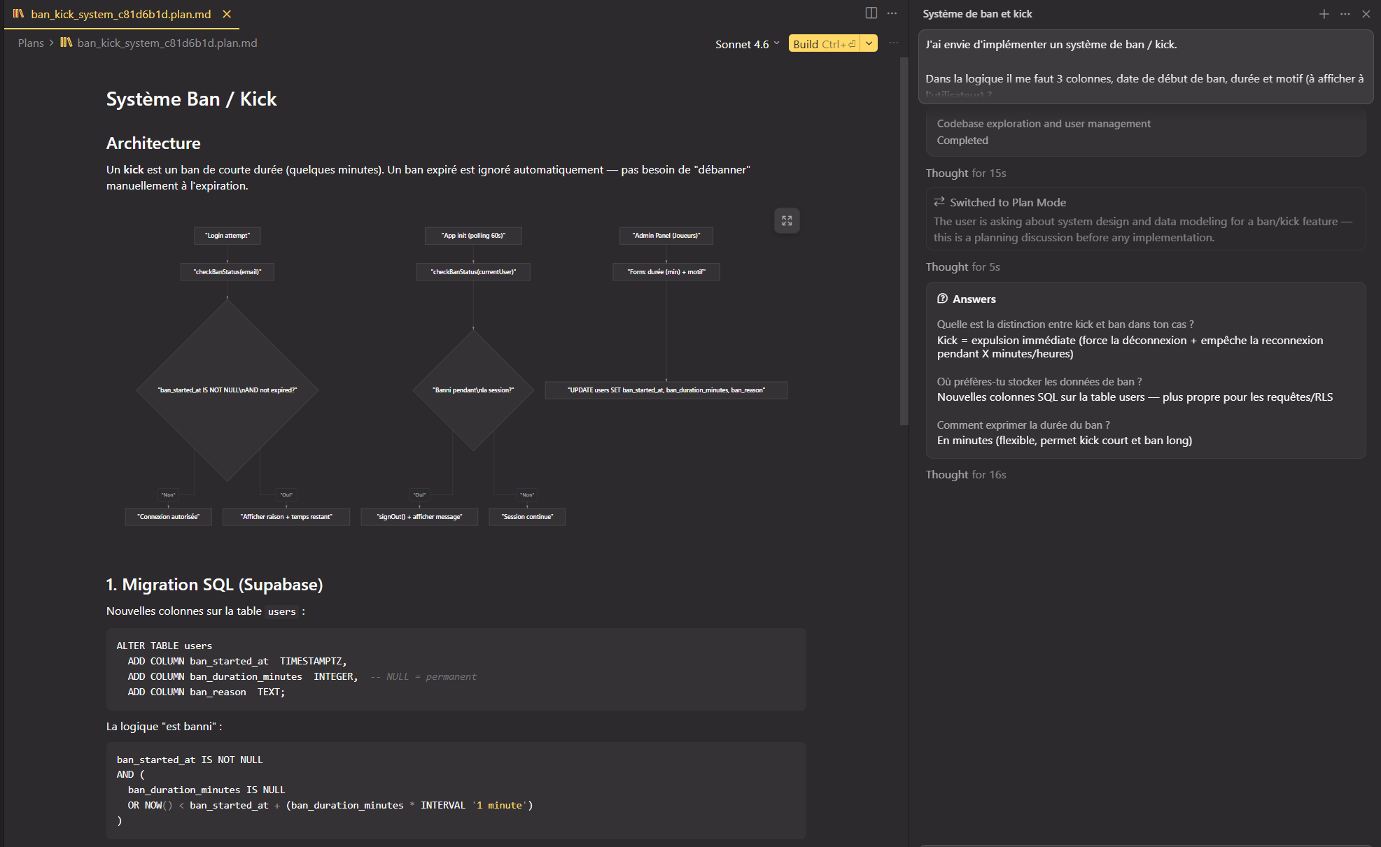Viewport: 1381px width, 847px height.
Task: Start a new chat with plus icon
Action: (x=1324, y=14)
